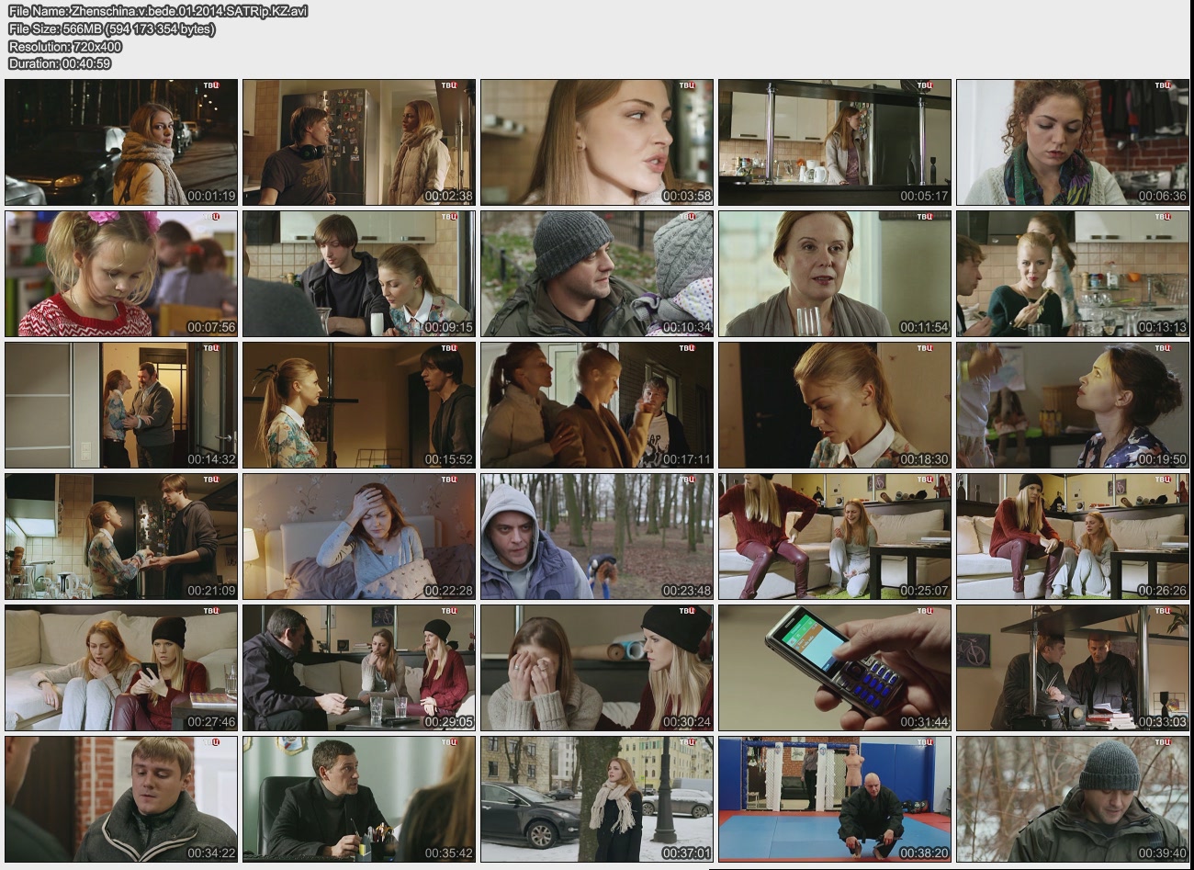
Task: Click the curly-haired woman thumbnail at 00:06:36
Action: coord(1072,142)
